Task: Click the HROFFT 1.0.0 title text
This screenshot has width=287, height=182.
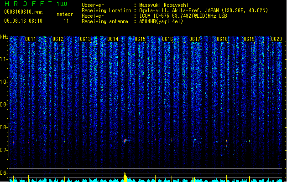Action: click(36, 4)
